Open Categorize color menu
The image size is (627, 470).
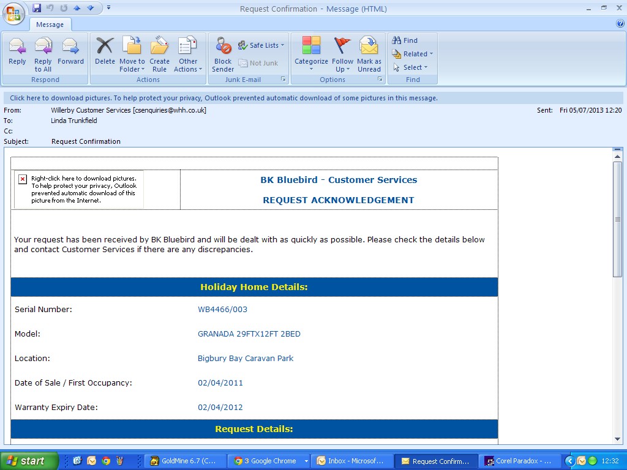[311, 54]
